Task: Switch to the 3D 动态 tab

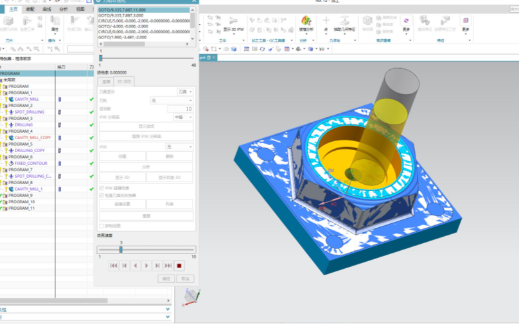Action: [125, 82]
